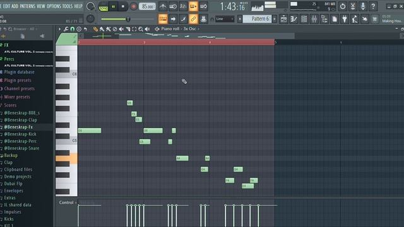
Task: Open the Tempo tapper icon
Action: pos(355,19)
